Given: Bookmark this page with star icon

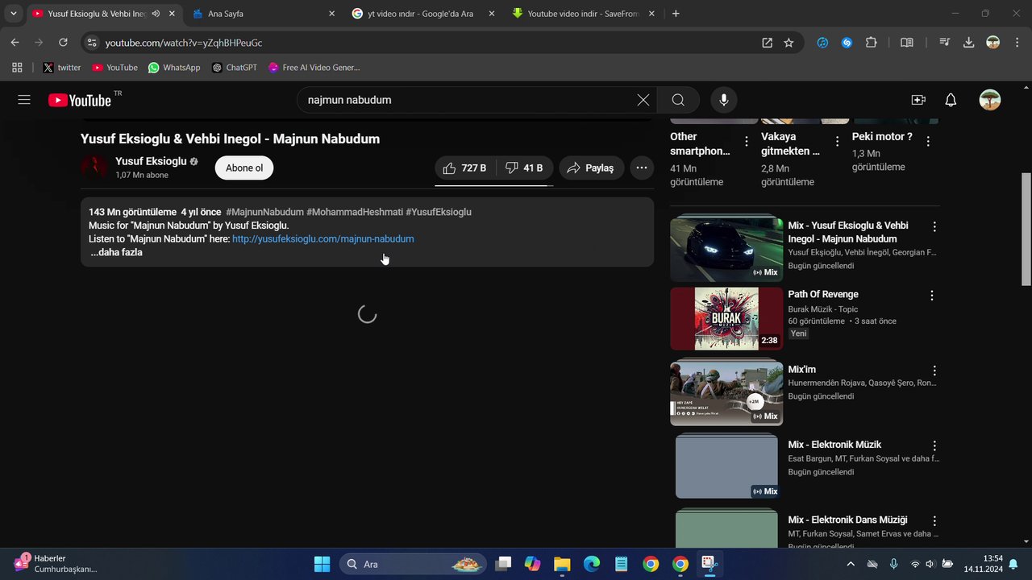Looking at the screenshot, I should tap(789, 43).
